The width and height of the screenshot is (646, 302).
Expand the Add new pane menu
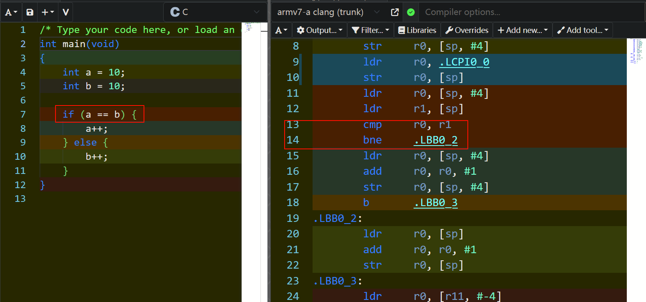click(x=523, y=30)
